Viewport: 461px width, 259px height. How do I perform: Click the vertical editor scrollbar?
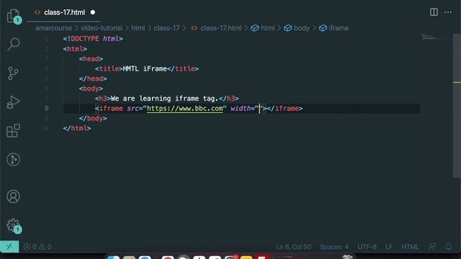[x=457, y=106]
